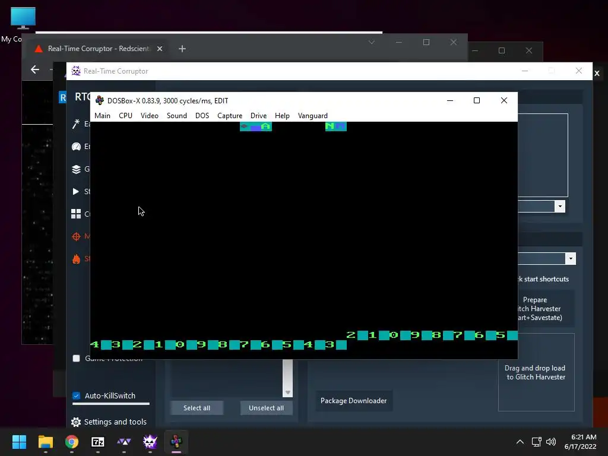The height and width of the screenshot is (456, 608).
Task: Open the Drive menu in DOSBox-X
Action: click(x=259, y=116)
